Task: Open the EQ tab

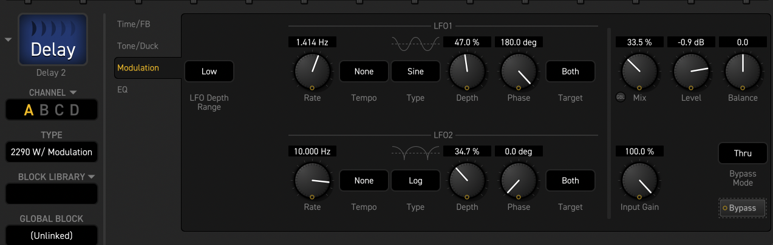Action: tap(123, 89)
